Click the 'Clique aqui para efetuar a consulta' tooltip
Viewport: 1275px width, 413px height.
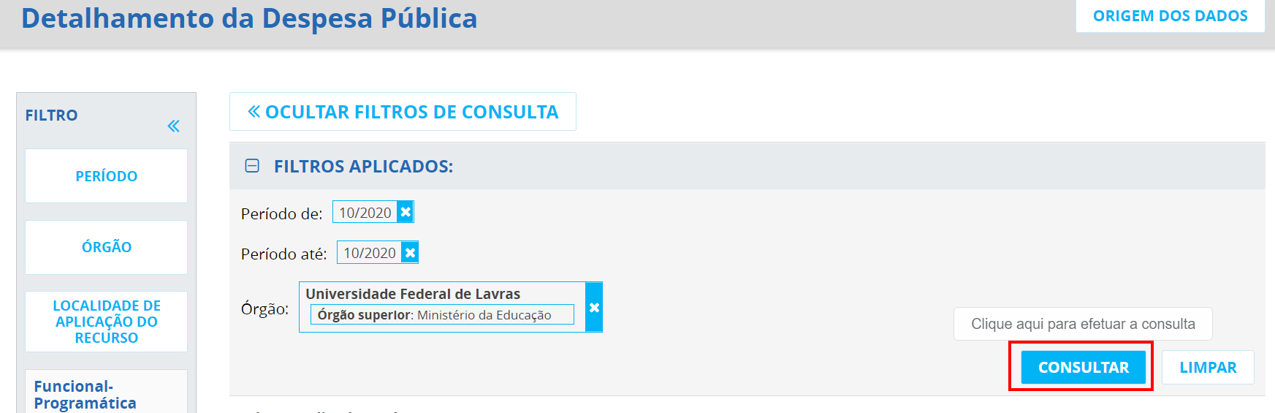pos(1083,324)
